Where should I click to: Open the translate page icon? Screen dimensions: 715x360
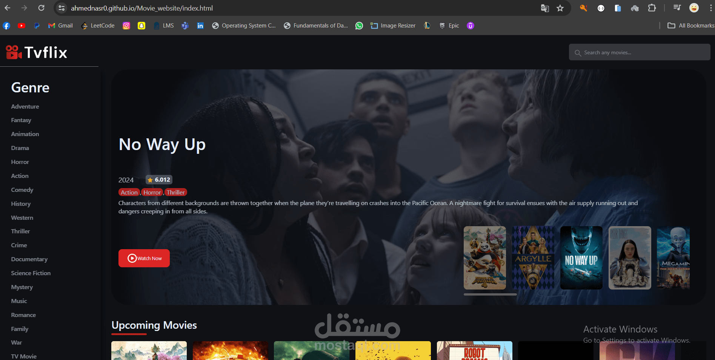pyautogui.click(x=544, y=8)
